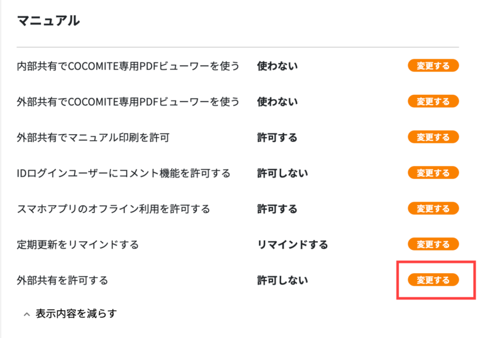491x338 pixels.
Task: Change the 外部共有でマニュアル印刷を許可 setting
Action: point(433,137)
